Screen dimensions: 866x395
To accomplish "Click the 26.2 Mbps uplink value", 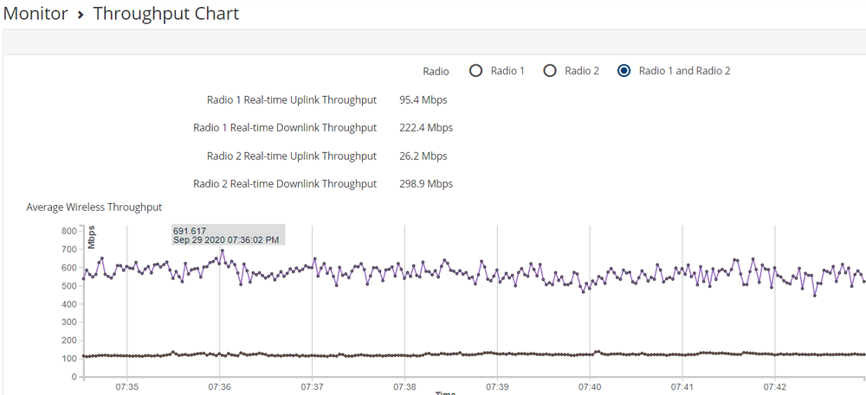I will 423,156.
